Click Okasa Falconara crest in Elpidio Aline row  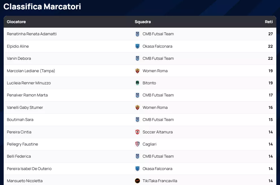[137, 46]
